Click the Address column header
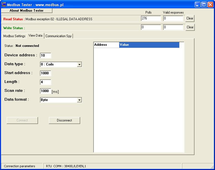Screen dimensions: 215x170 click(x=107, y=45)
